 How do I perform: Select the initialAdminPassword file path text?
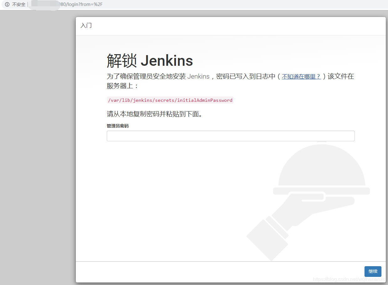tap(170, 100)
